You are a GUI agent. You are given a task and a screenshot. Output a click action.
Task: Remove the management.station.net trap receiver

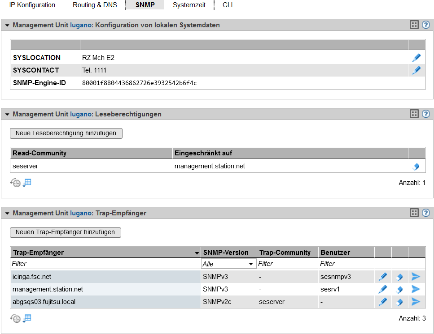pos(399,289)
